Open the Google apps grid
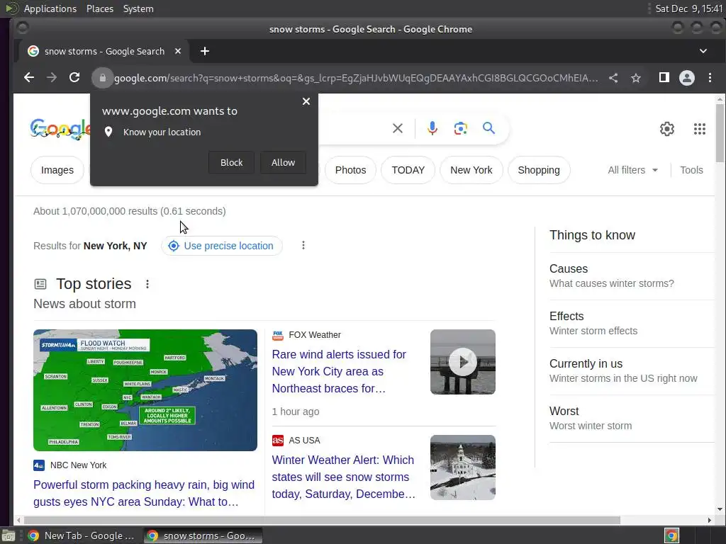 [x=700, y=129]
